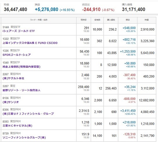Select code 1540 東証ETF text
Screen dimensions: 158x142
point(11,63)
